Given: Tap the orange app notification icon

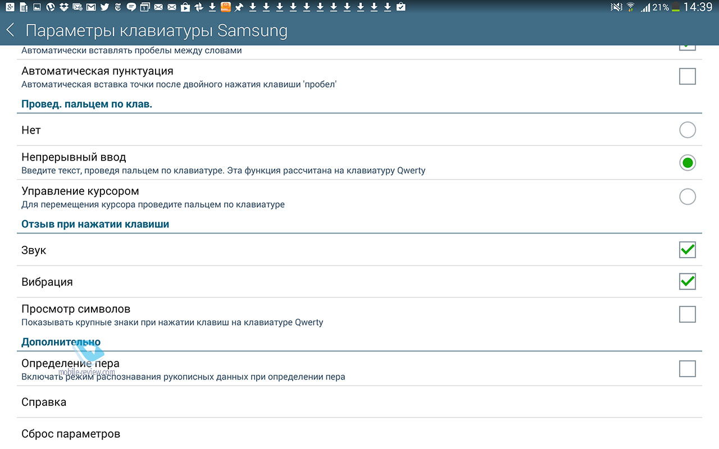Looking at the screenshot, I should point(225,7).
